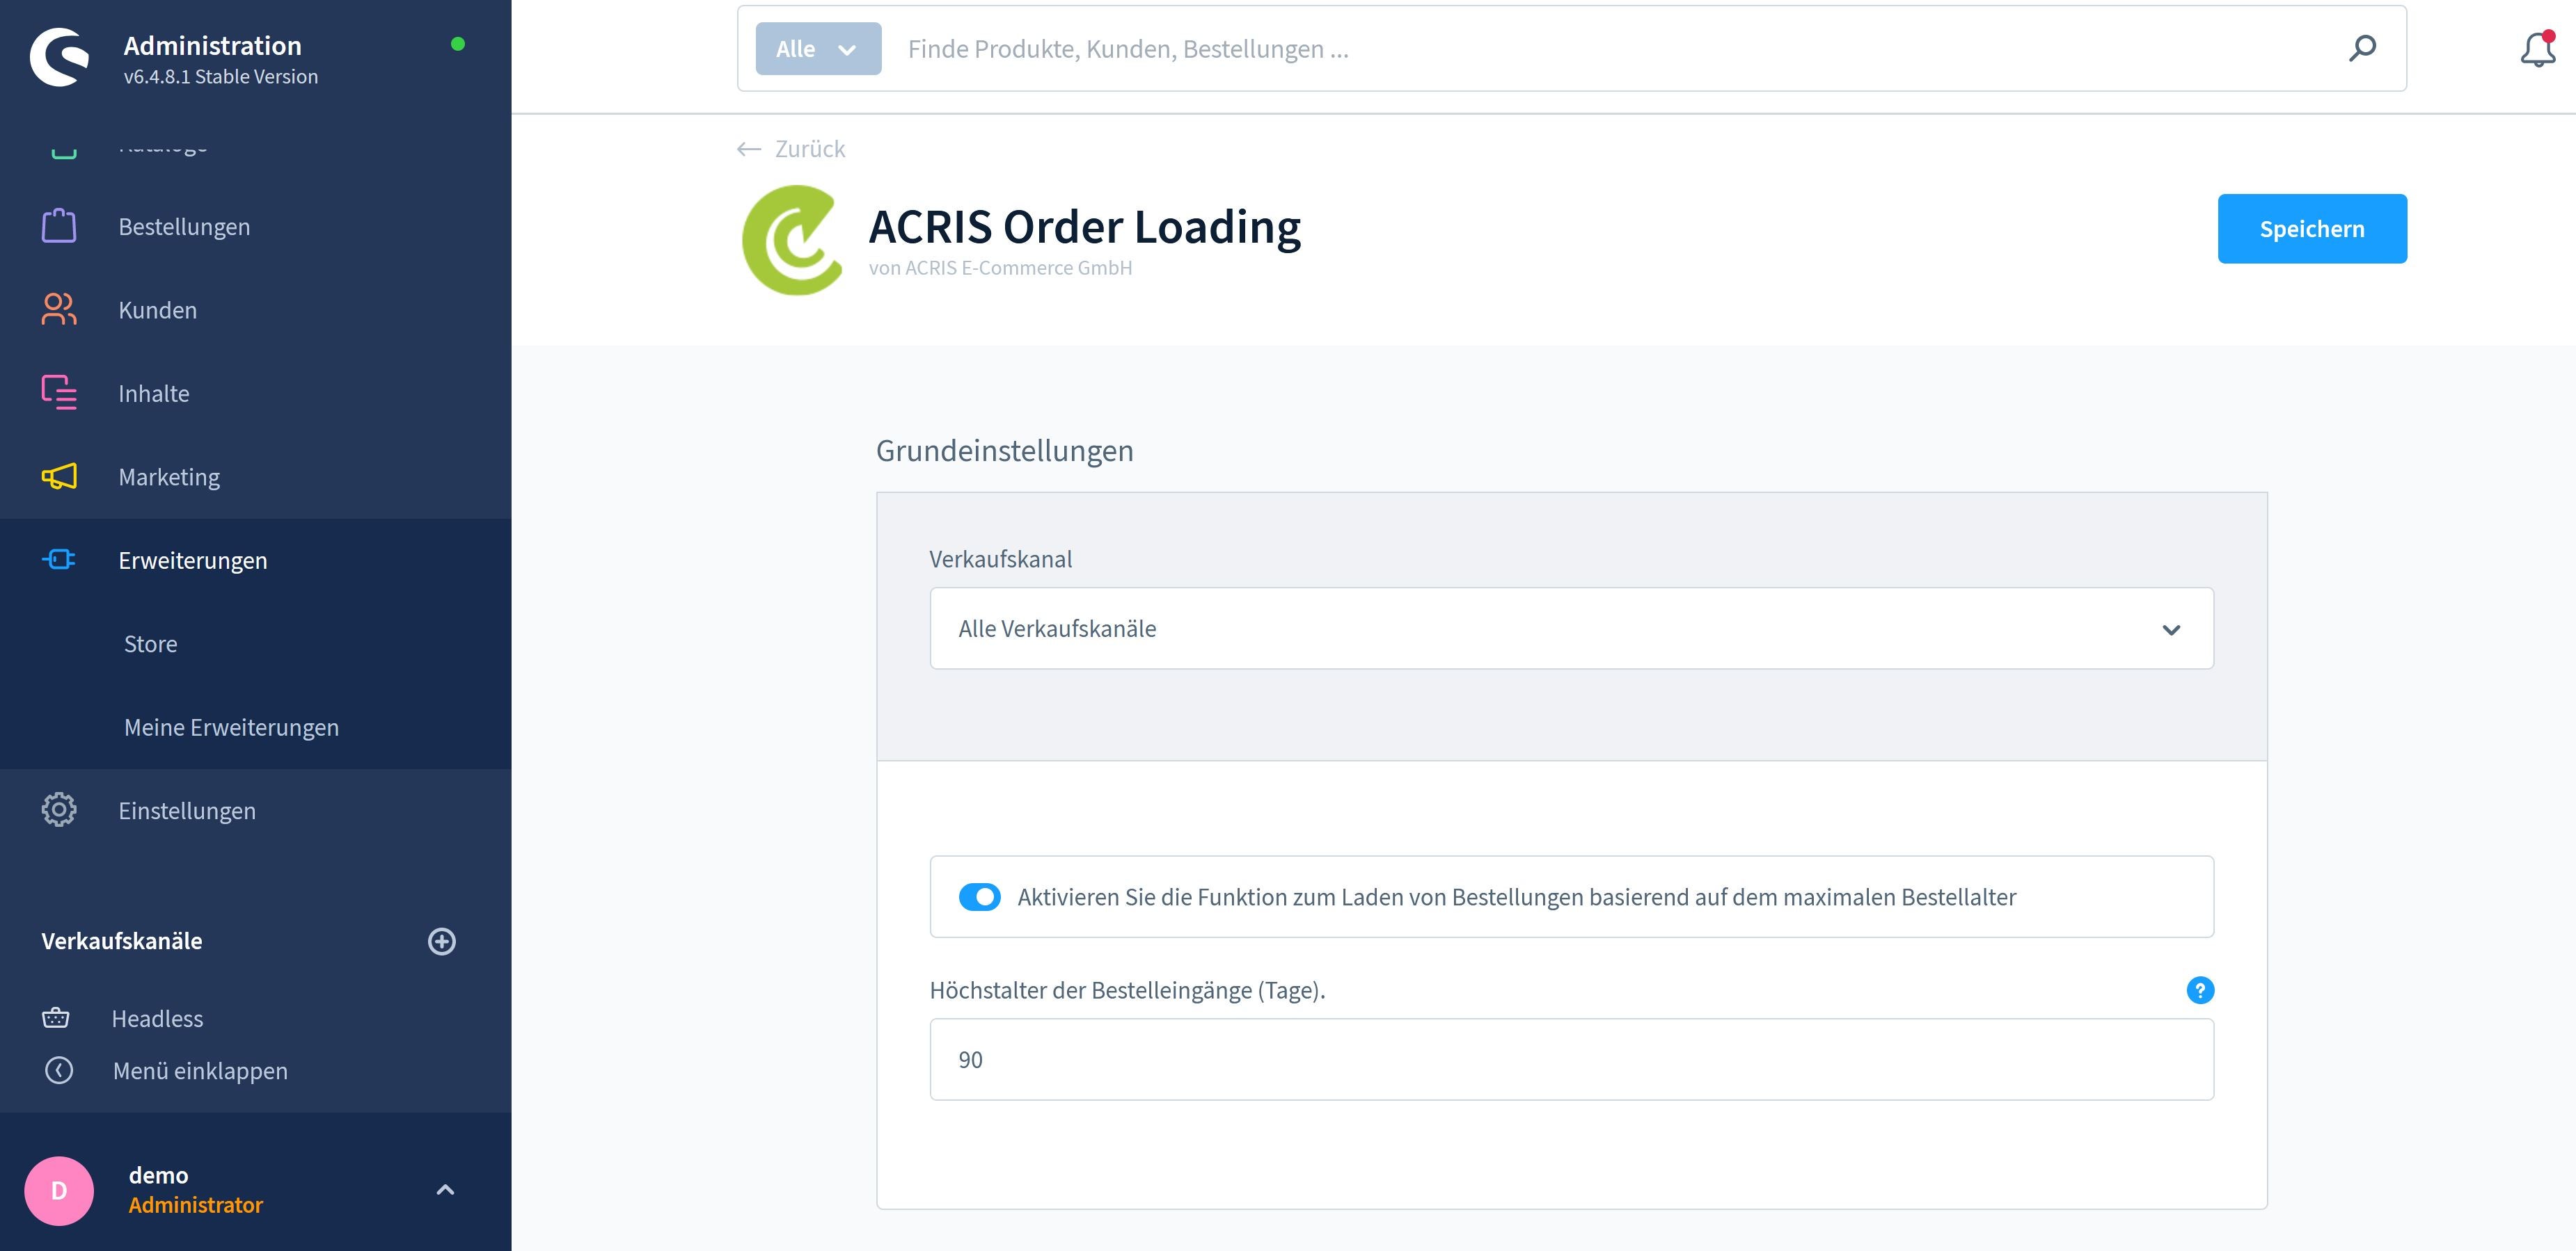Open the Bestellungen shopping bag icon

tap(59, 226)
